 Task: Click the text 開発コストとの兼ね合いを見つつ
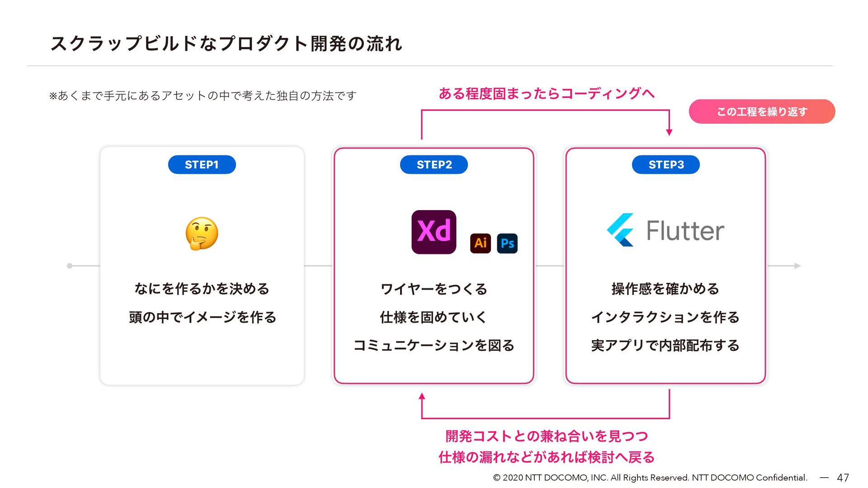click(547, 436)
